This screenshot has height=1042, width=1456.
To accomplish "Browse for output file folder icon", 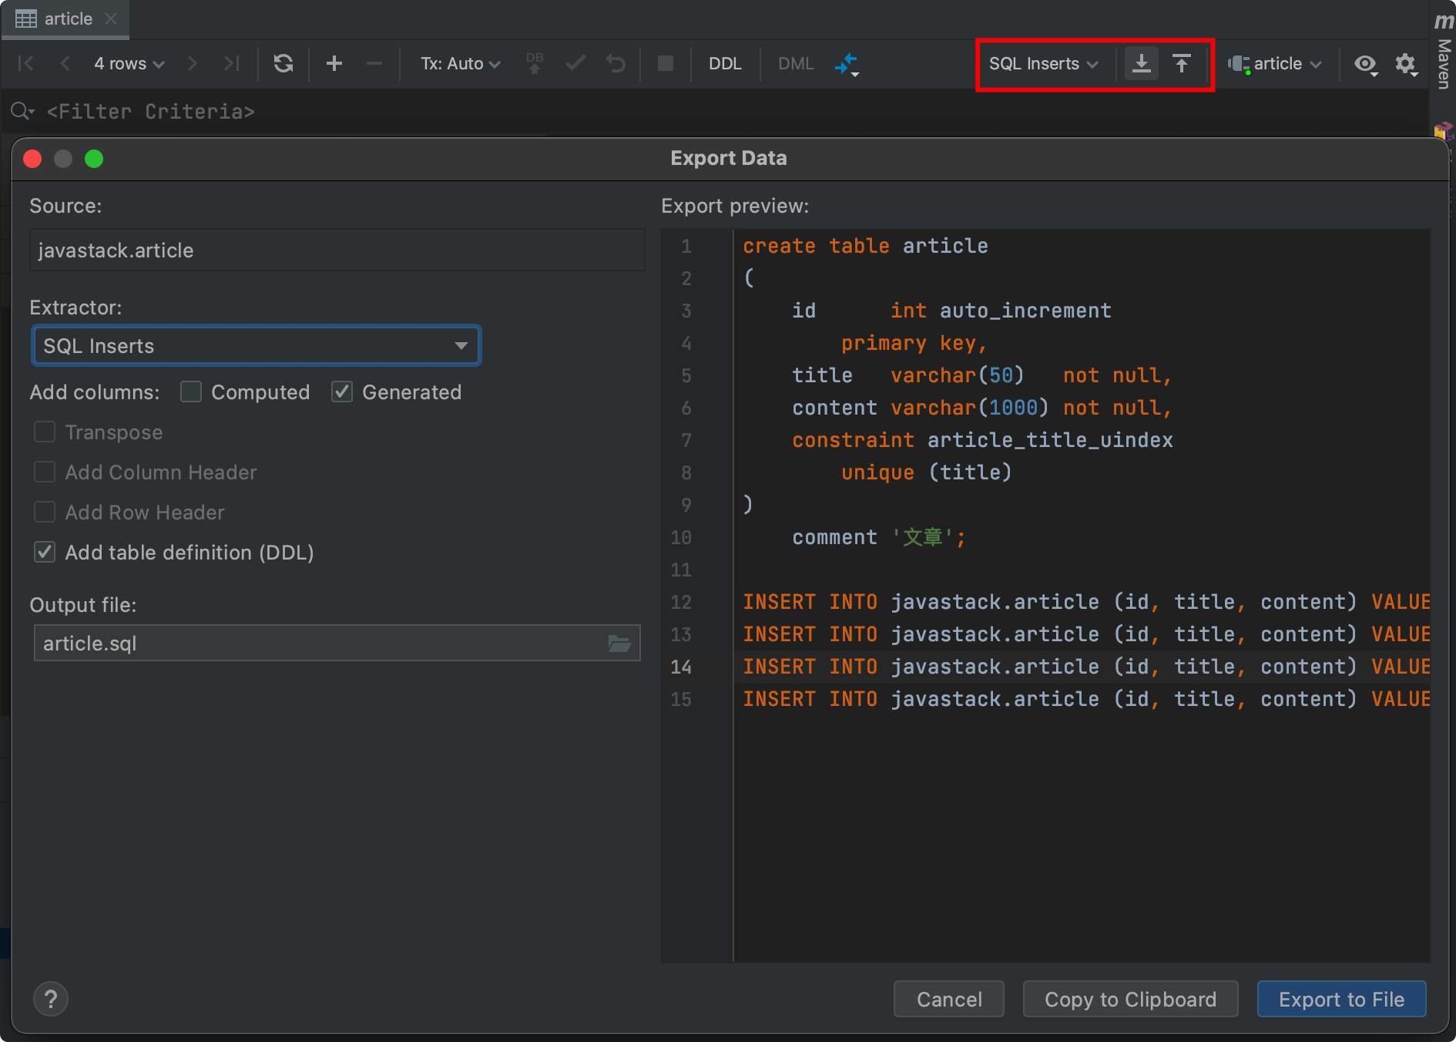I will click(619, 644).
